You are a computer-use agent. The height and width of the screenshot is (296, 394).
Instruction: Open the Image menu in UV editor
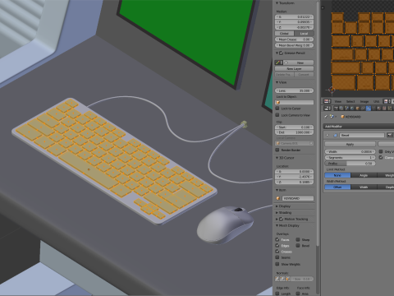[364, 101]
